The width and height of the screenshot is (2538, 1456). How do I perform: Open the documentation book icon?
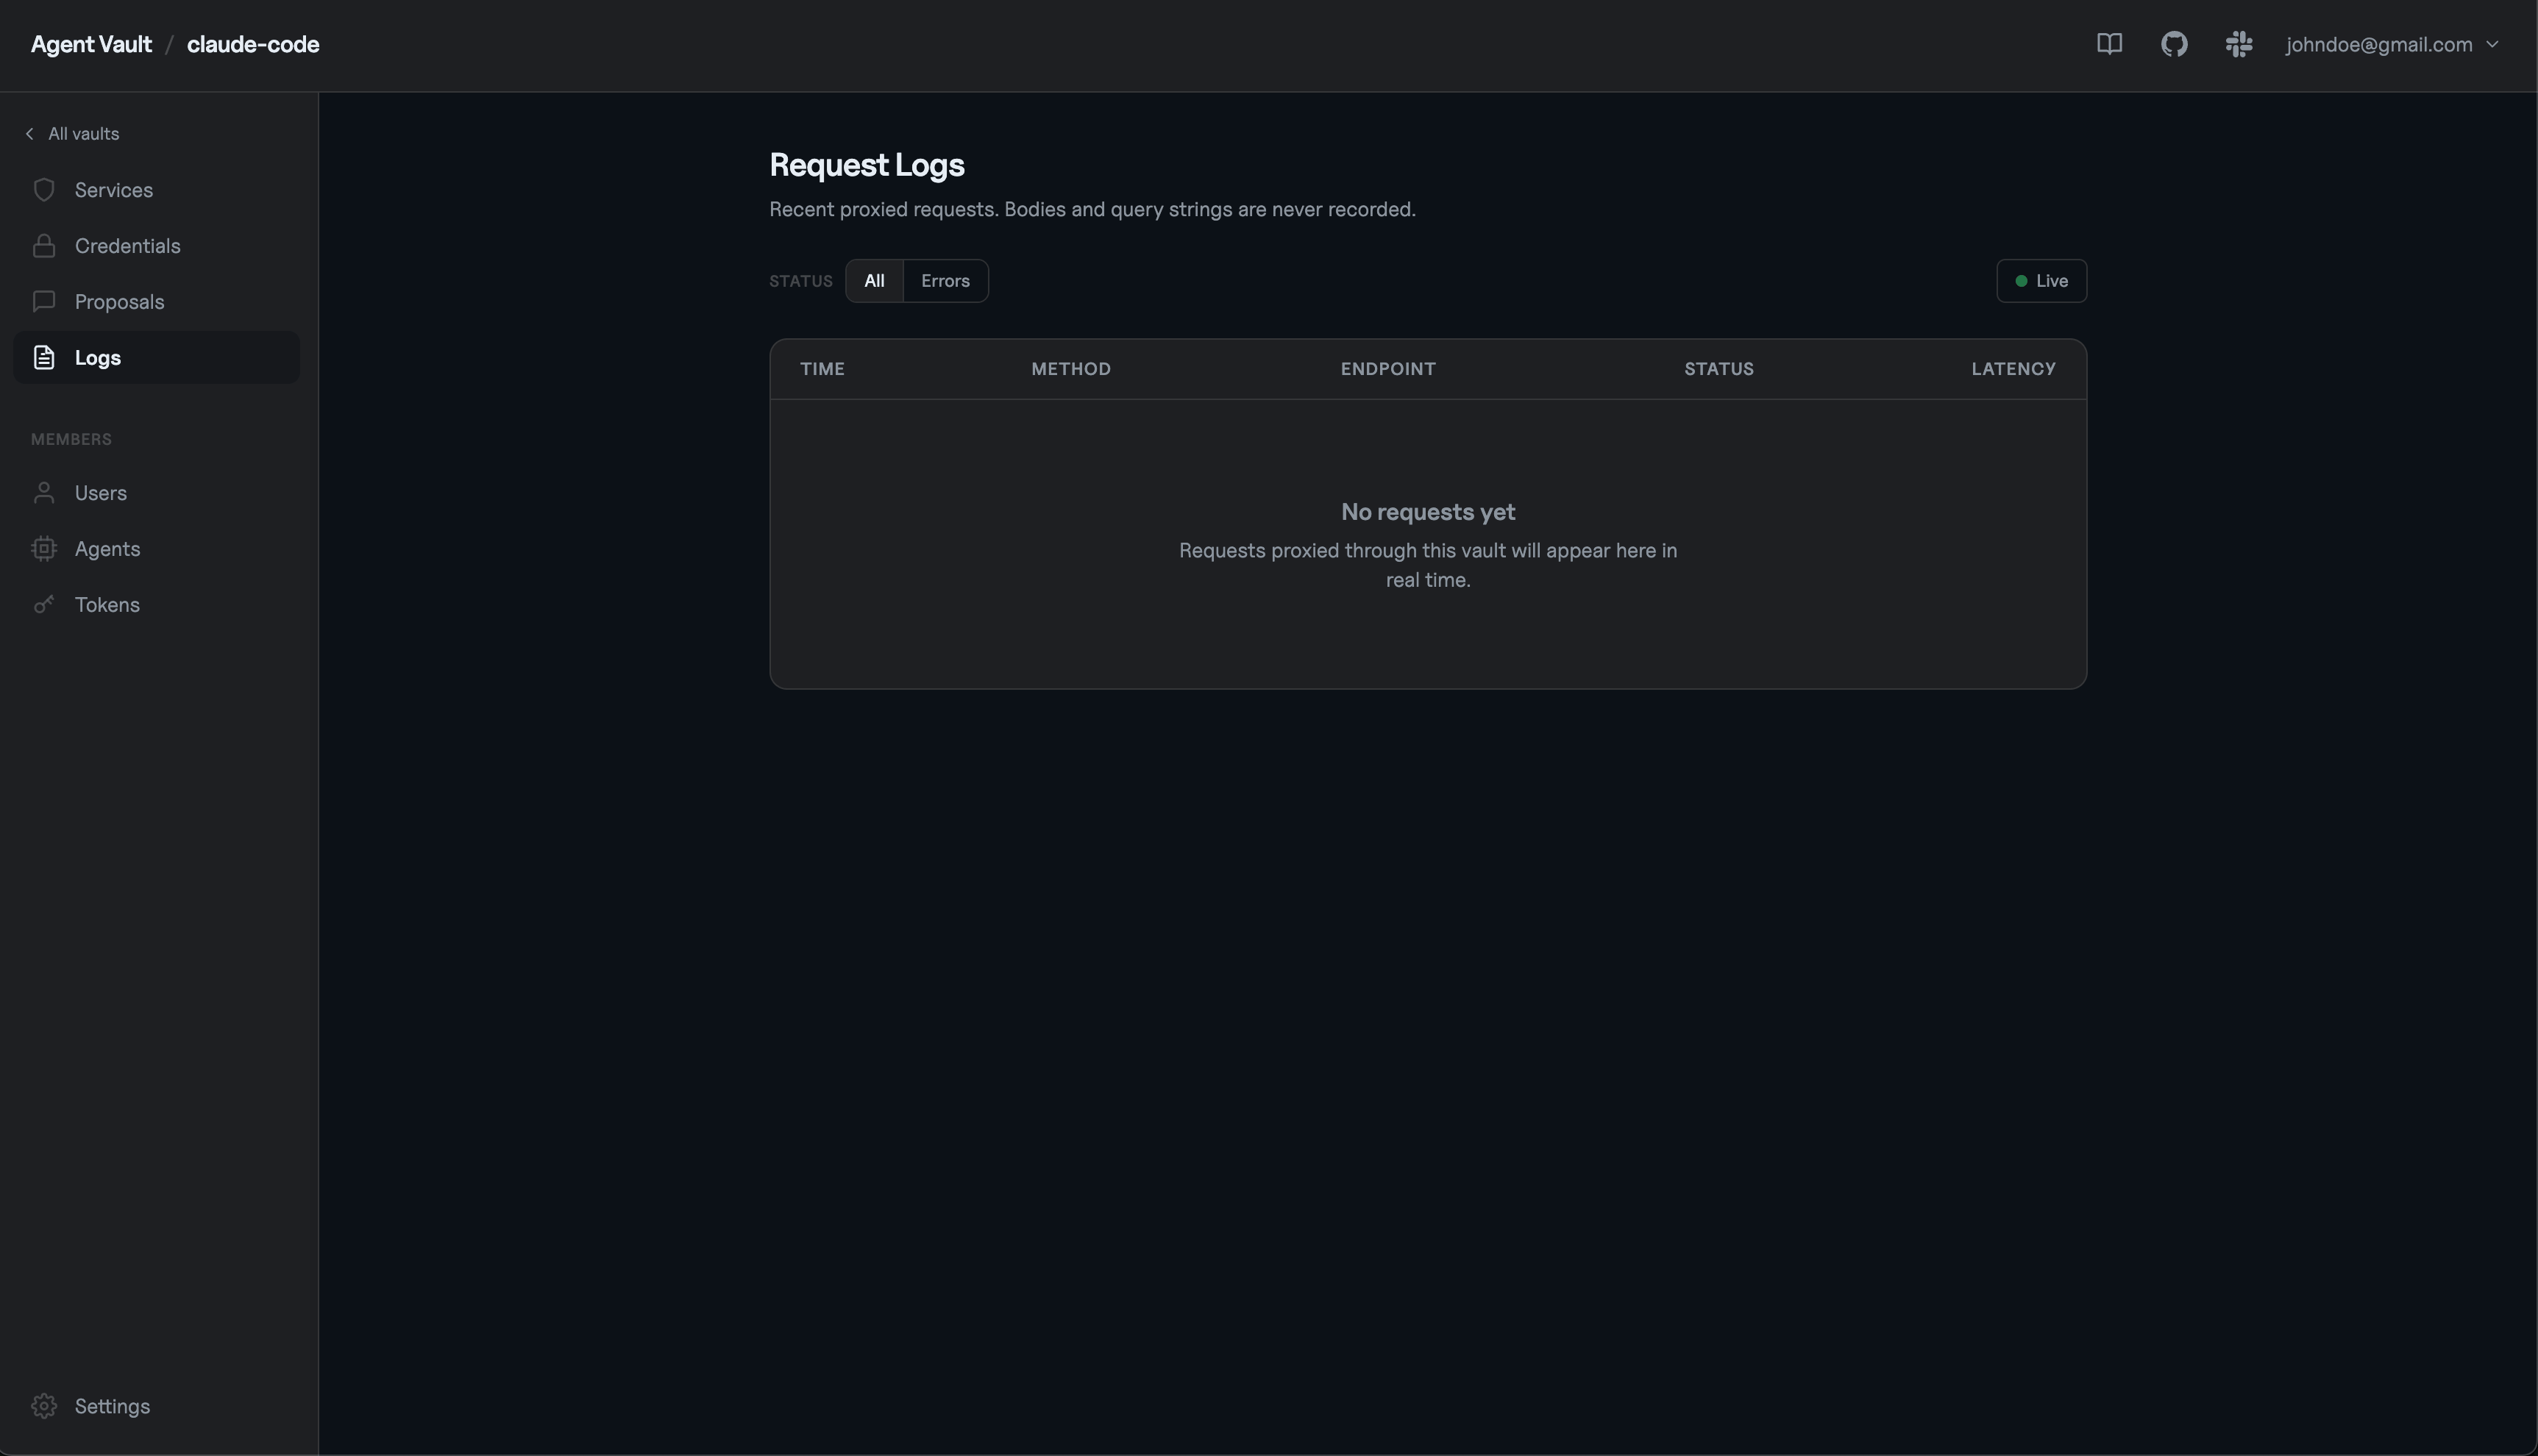tap(2109, 44)
